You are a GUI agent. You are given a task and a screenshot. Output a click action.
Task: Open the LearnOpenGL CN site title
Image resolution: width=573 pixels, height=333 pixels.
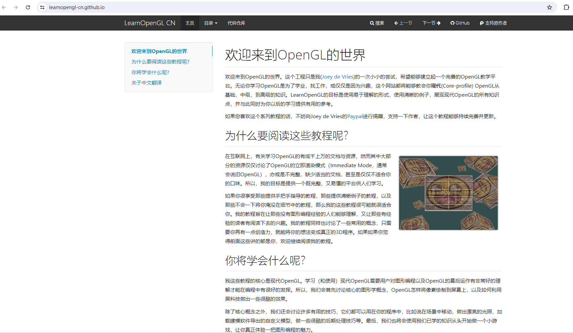[x=150, y=23]
